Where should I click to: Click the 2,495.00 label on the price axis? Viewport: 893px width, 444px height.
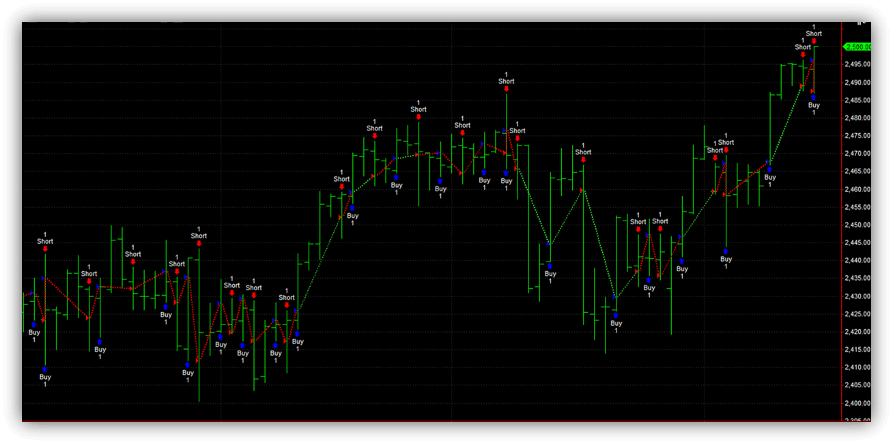coord(858,65)
